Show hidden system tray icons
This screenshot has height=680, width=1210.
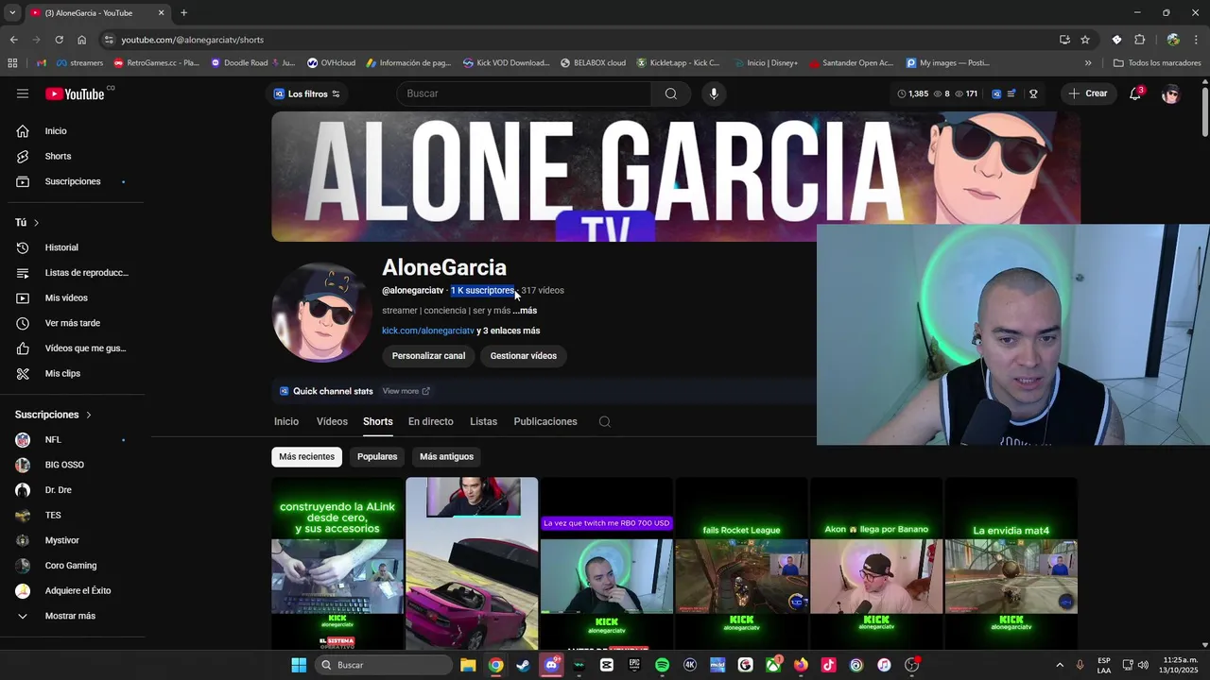pyautogui.click(x=1059, y=665)
